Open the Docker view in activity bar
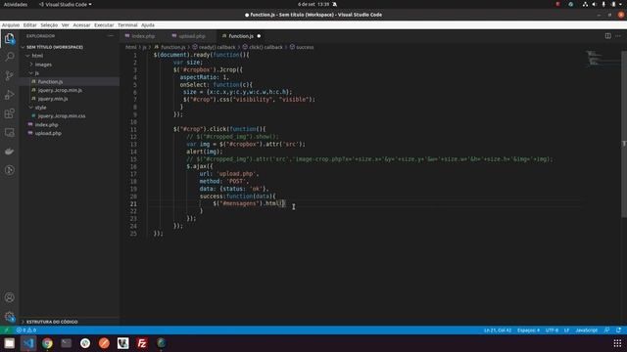 coord(9,152)
